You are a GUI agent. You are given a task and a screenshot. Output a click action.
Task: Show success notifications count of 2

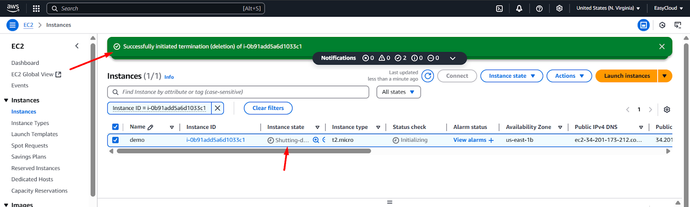point(401,58)
